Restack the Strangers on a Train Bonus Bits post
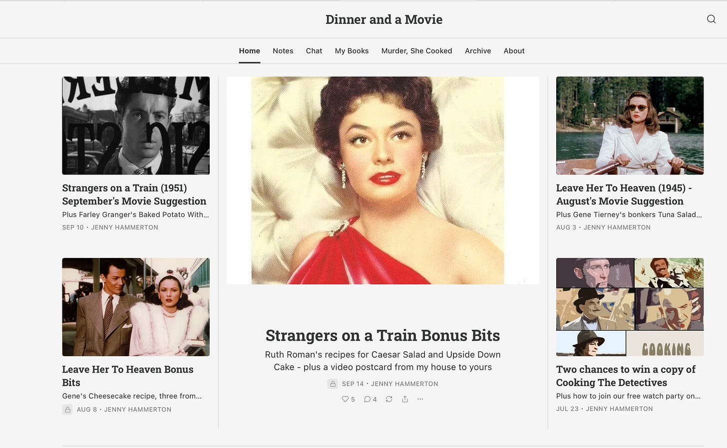 [x=389, y=399]
